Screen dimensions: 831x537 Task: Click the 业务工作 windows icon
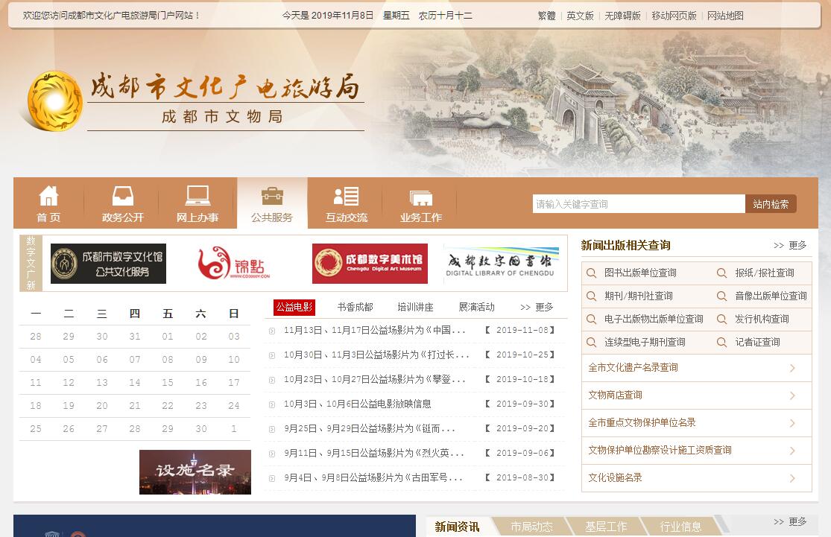(421, 197)
